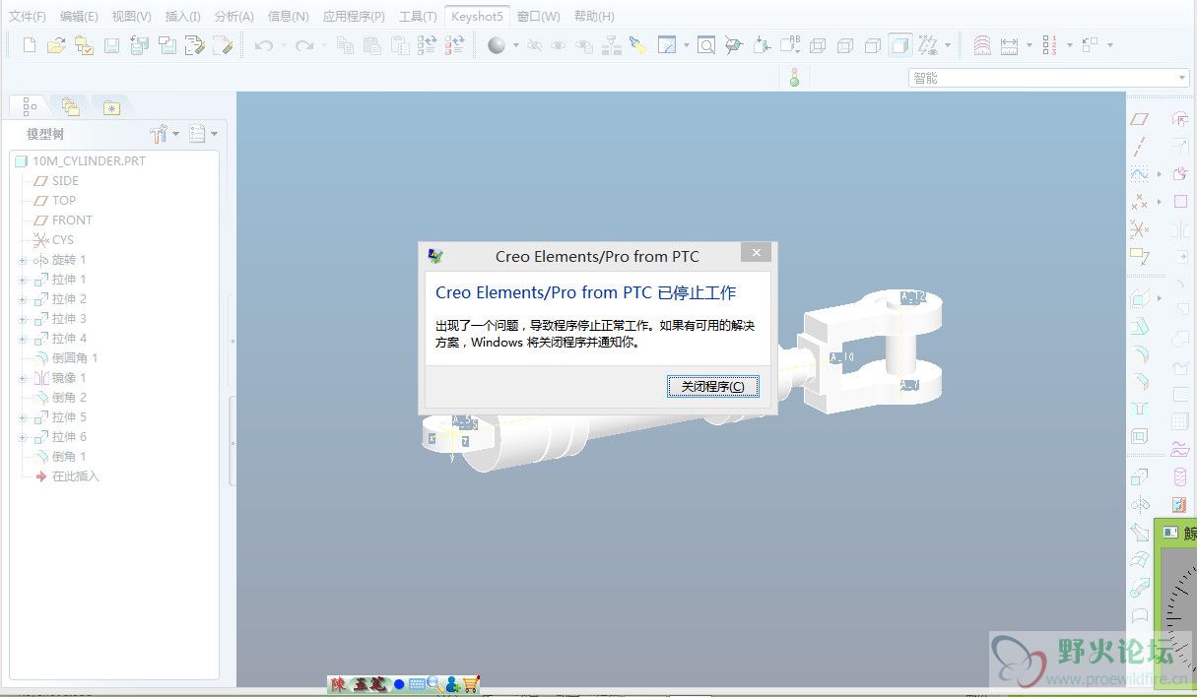Open the 文件(F) menu
This screenshot has width=1197, height=697.
pos(28,16)
